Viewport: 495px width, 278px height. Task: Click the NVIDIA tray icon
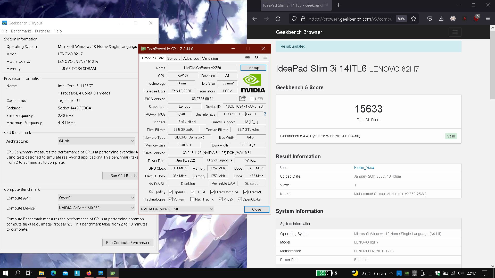tap(407, 273)
